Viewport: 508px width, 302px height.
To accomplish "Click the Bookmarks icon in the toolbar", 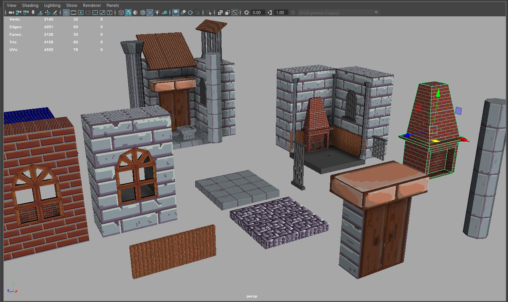I will (33, 13).
